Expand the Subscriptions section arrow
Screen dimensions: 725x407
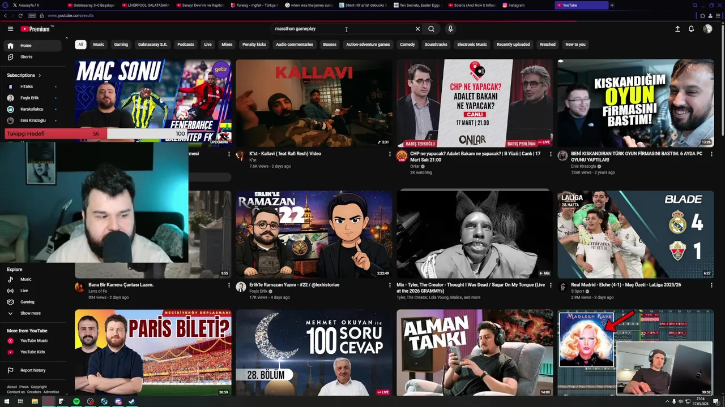click(39, 75)
